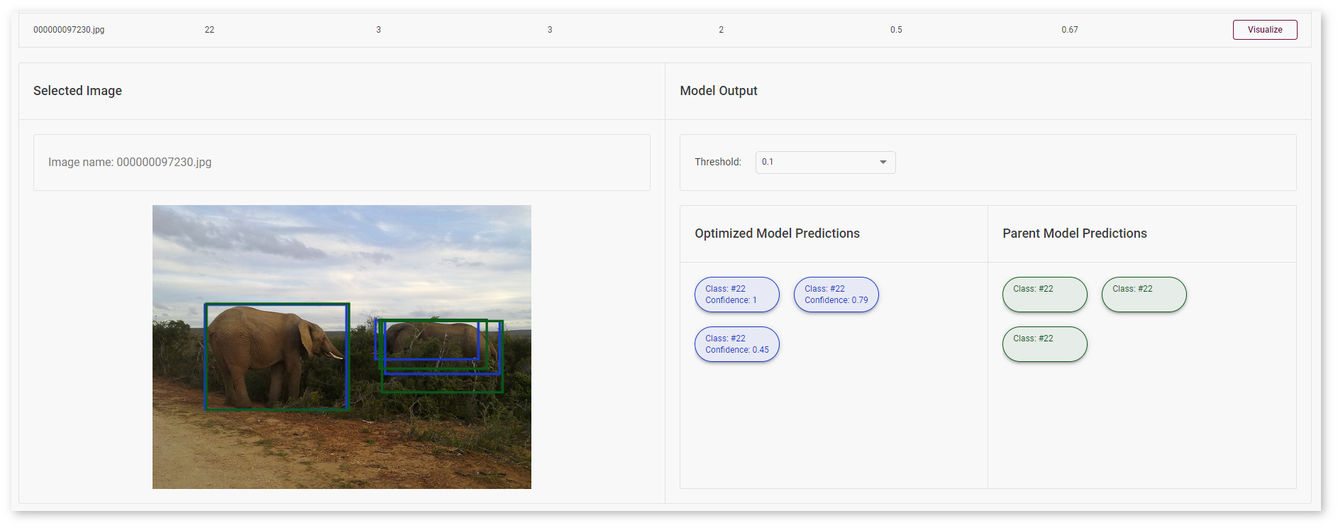Viewport: 1338px width, 528px height.
Task: Click the 000000097230.jpg file name in the table row
Action: 69,30
